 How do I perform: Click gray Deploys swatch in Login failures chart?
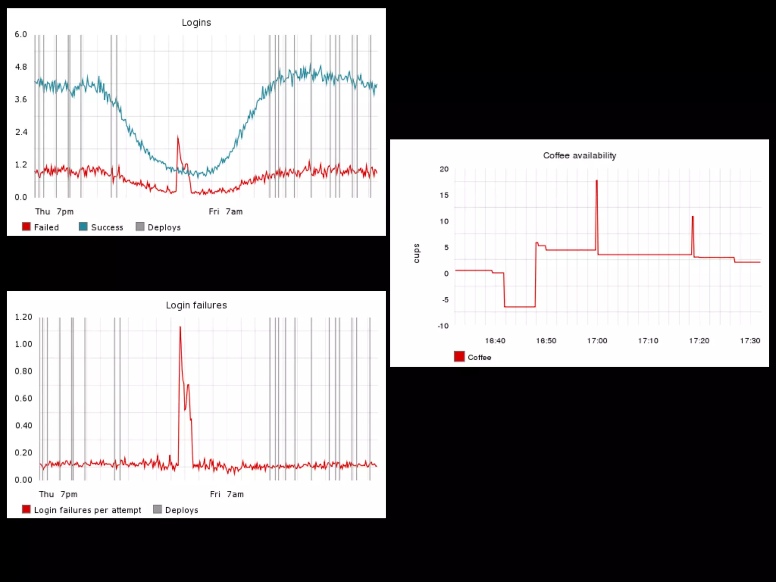(x=157, y=509)
